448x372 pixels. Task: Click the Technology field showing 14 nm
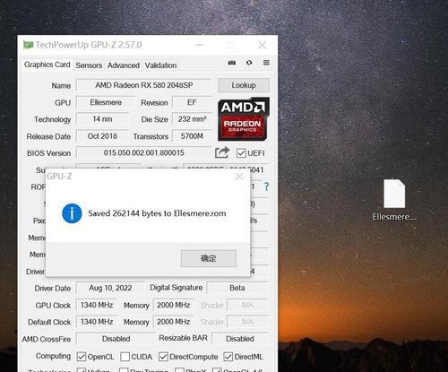102,119
